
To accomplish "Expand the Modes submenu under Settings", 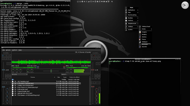I will [x=145, y=29].
